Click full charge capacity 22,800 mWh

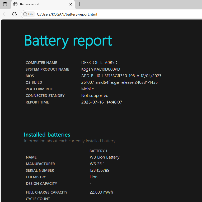tap(101, 192)
